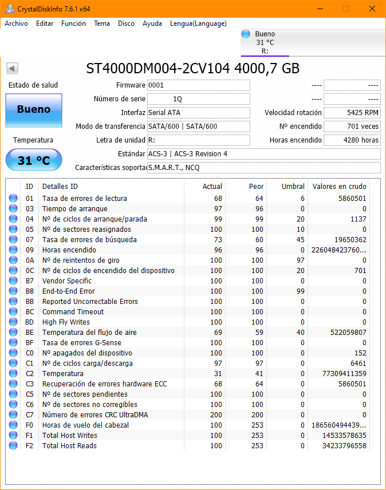
Task: Click status orb for Temperatura row C2
Action: [13, 373]
